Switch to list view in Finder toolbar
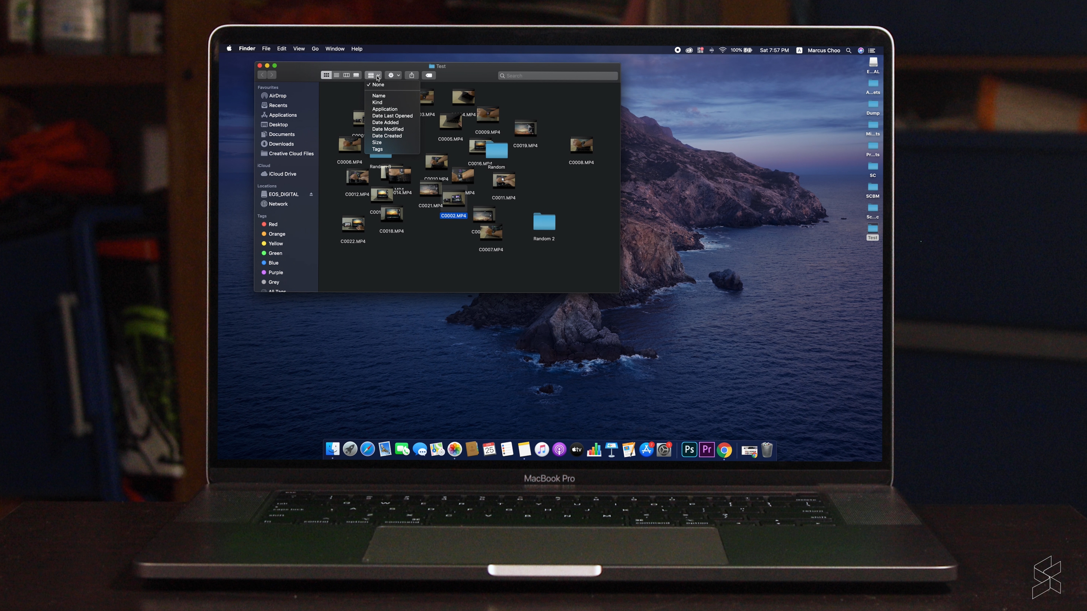This screenshot has height=611, width=1087. click(x=336, y=75)
